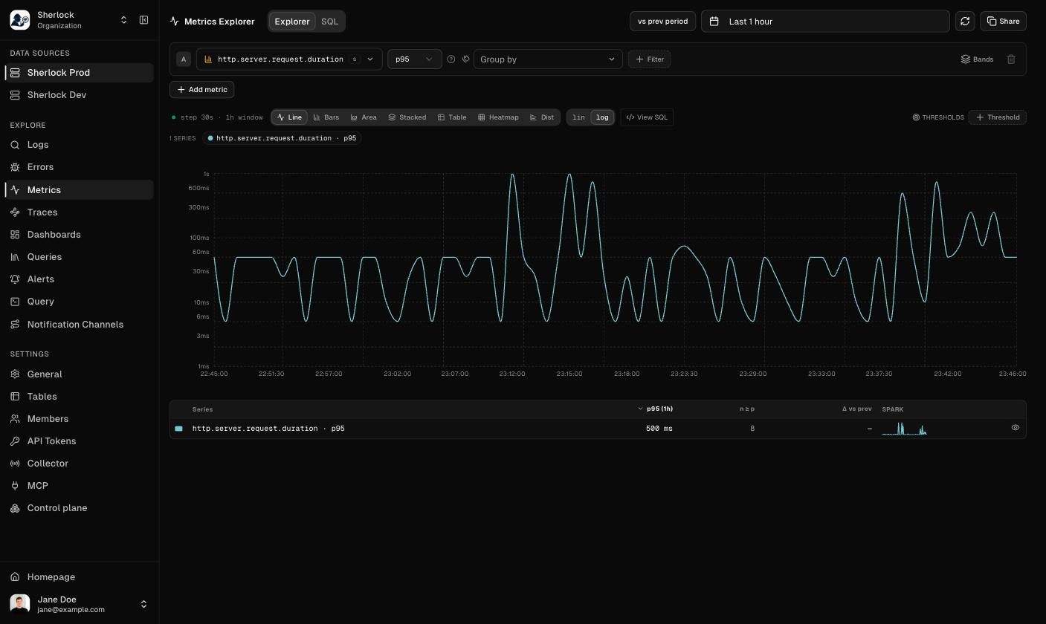Click the Tables icon in settings
The height and width of the screenshot is (624, 1046).
pos(15,397)
